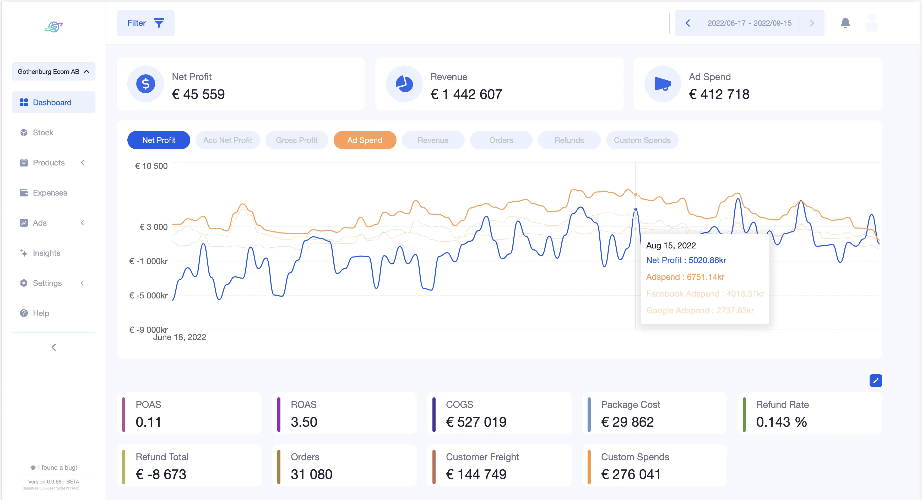Report a bug via 'I found a bug!'
Image resolution: width=922 pixels, height=500 pixels.
(x=53, y=467)
